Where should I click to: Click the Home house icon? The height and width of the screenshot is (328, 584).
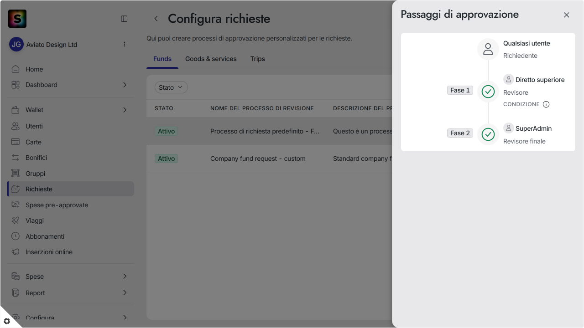point(16,69)
